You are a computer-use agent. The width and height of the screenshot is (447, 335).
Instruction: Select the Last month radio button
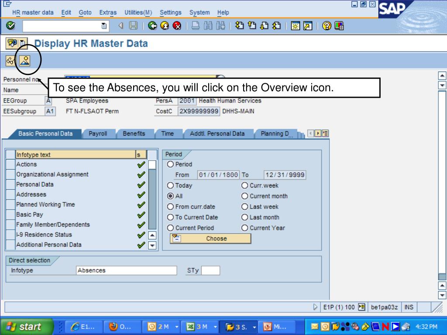pos(244,217)
